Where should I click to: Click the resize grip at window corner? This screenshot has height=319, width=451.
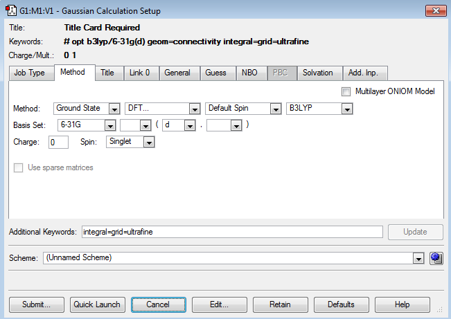[439, 309]
